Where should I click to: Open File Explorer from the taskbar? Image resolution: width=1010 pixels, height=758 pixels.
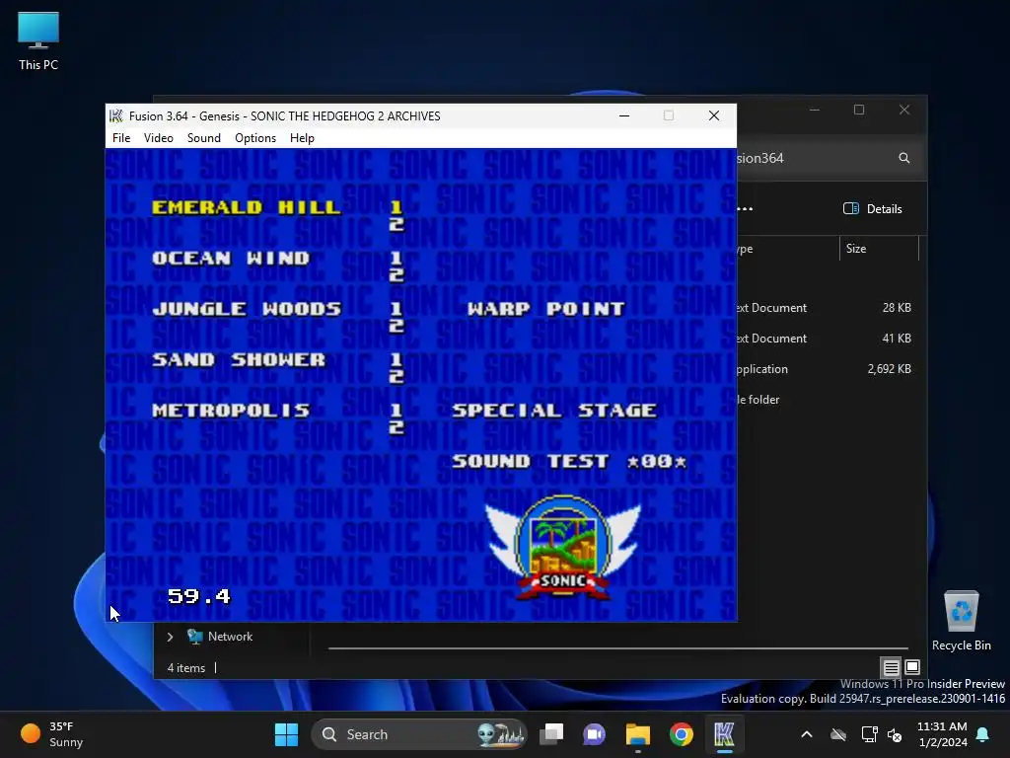tap(638, 734)
